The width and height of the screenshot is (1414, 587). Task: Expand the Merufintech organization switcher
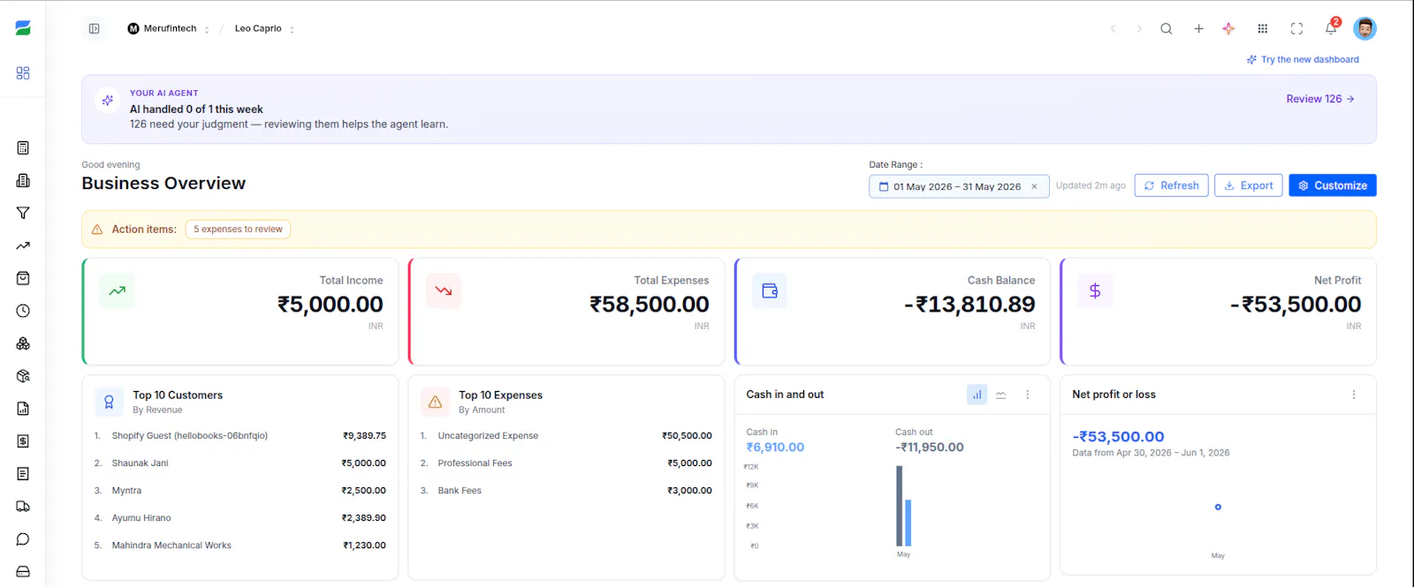168,28
